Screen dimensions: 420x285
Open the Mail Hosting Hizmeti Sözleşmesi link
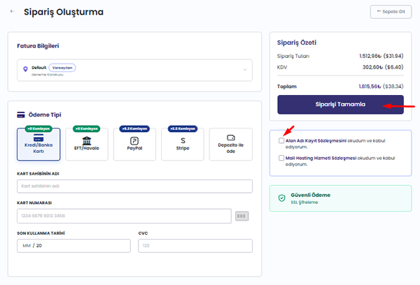tap(321, 158)
